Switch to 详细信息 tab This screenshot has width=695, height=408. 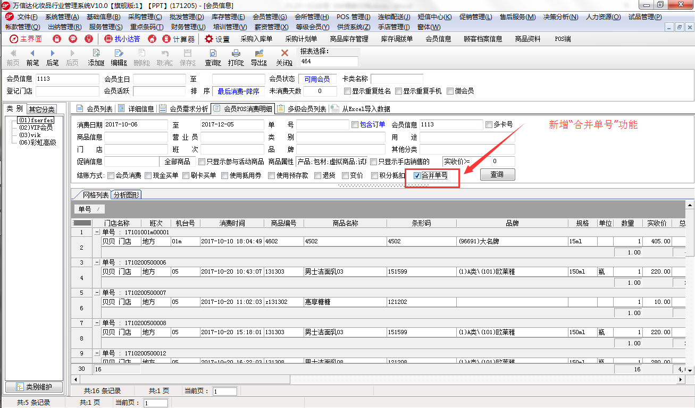[136, 109]
